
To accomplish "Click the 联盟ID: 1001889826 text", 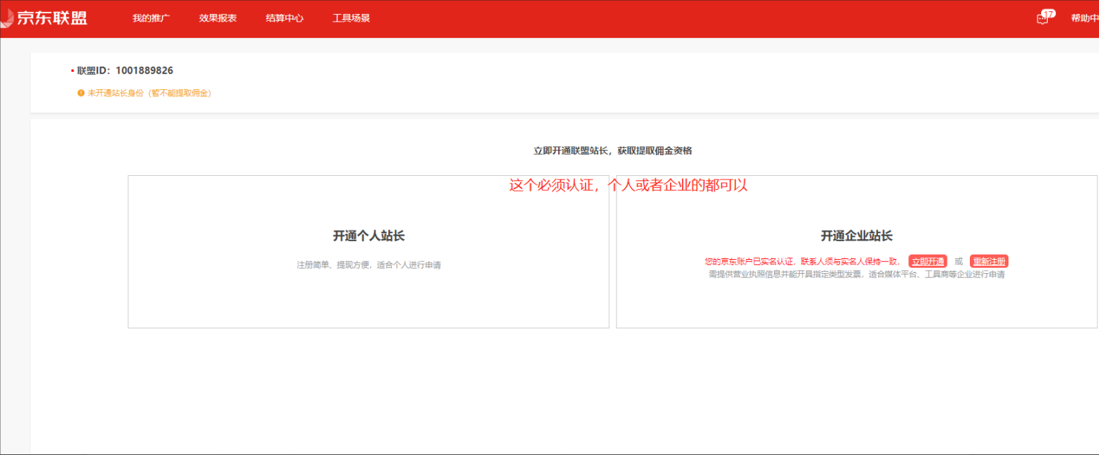I will point(125,71).
